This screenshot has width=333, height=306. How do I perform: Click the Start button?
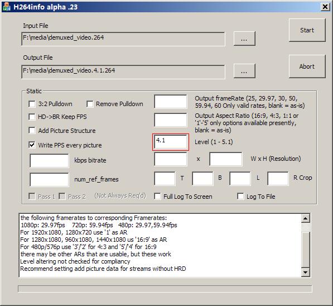point(307,30)
